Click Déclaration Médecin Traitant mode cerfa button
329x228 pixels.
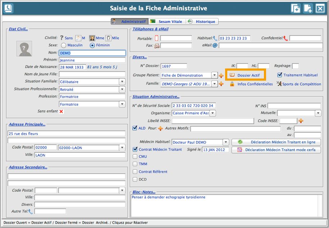[x=276, y=150]
